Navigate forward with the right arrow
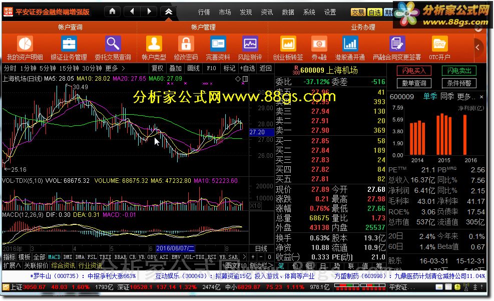The image size is (494, 301). coord(149,12)
